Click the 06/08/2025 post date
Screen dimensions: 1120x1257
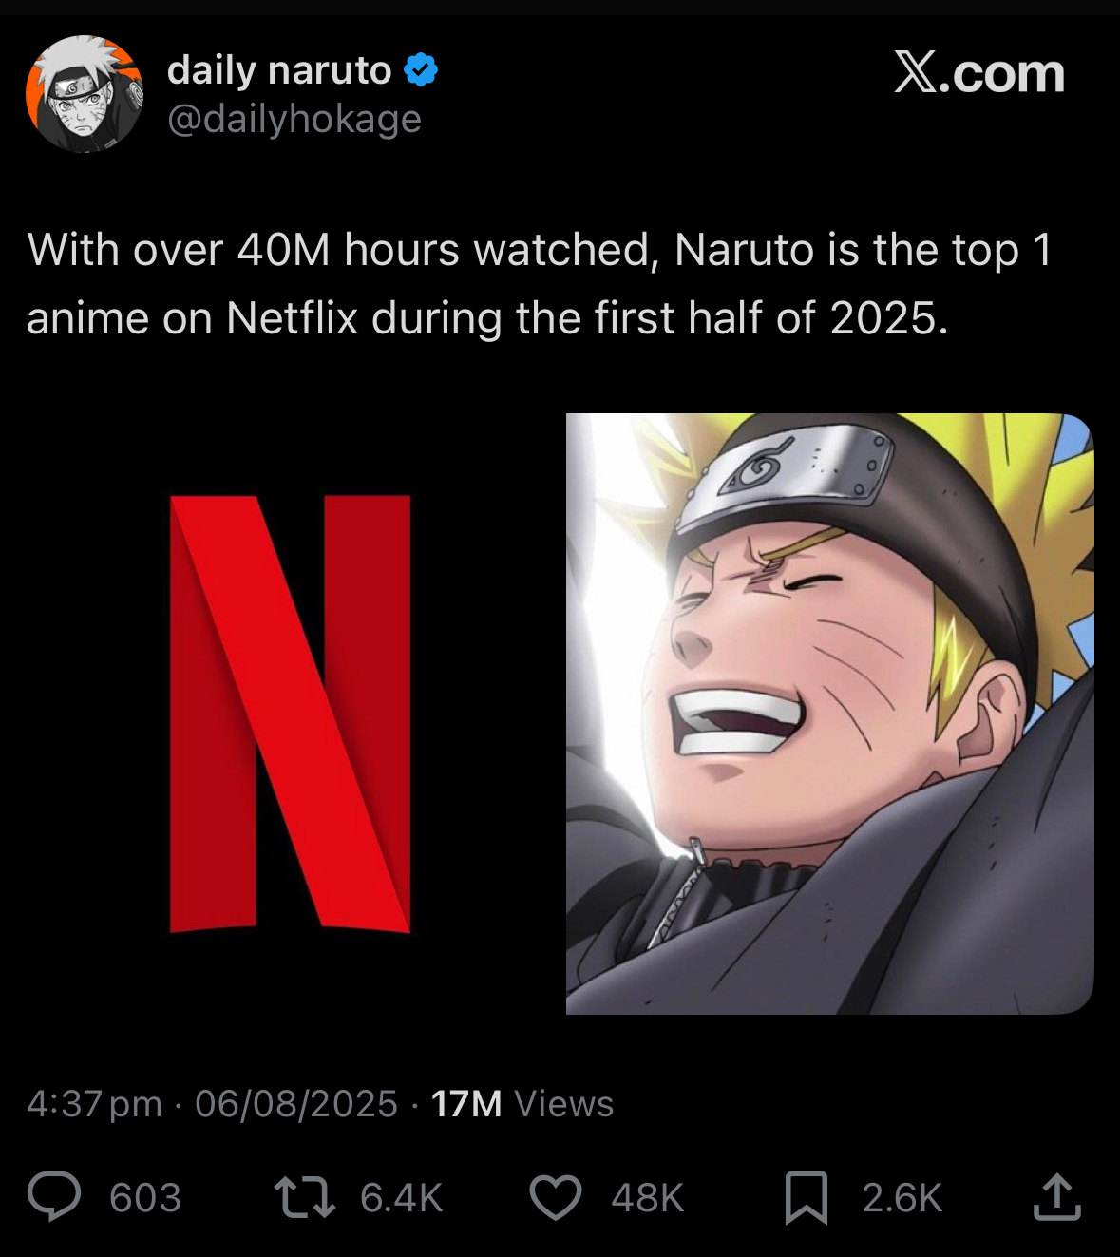(295, 1104)
